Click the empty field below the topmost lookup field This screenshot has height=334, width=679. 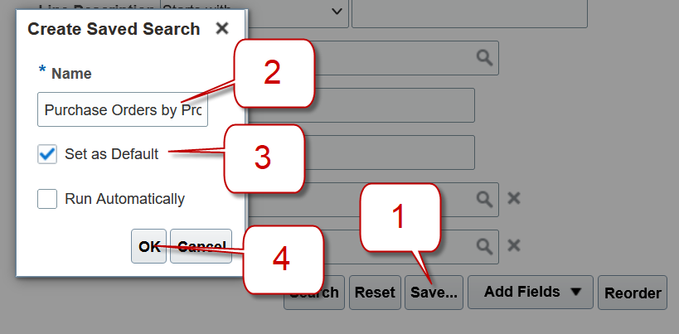tap(398, 105)
